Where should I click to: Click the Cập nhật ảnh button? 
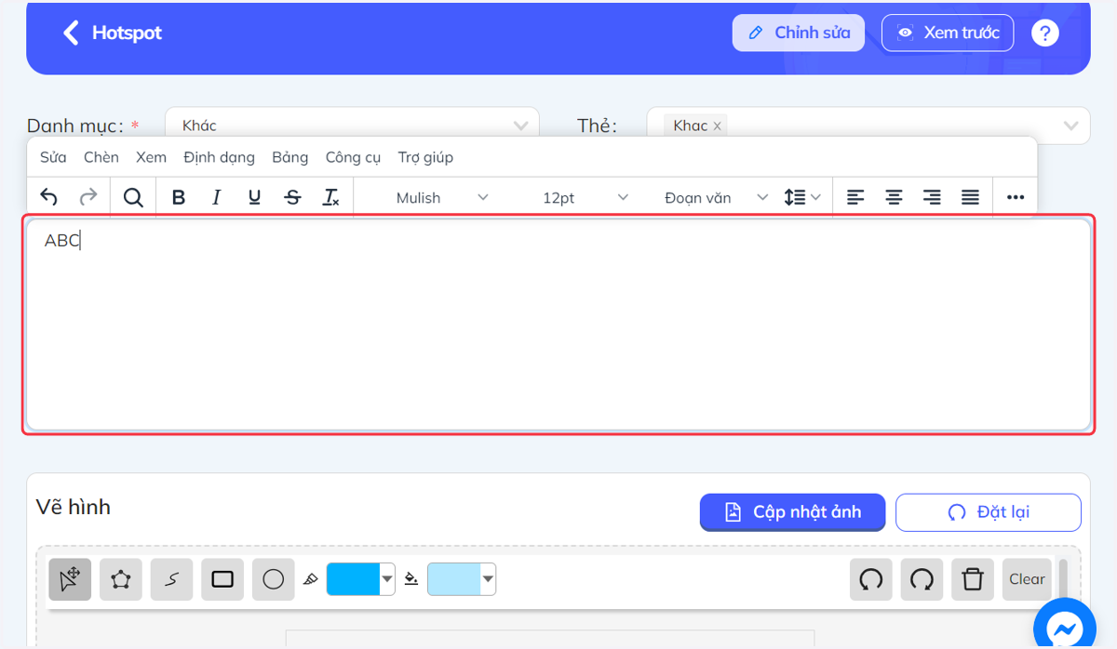[792, 511]
